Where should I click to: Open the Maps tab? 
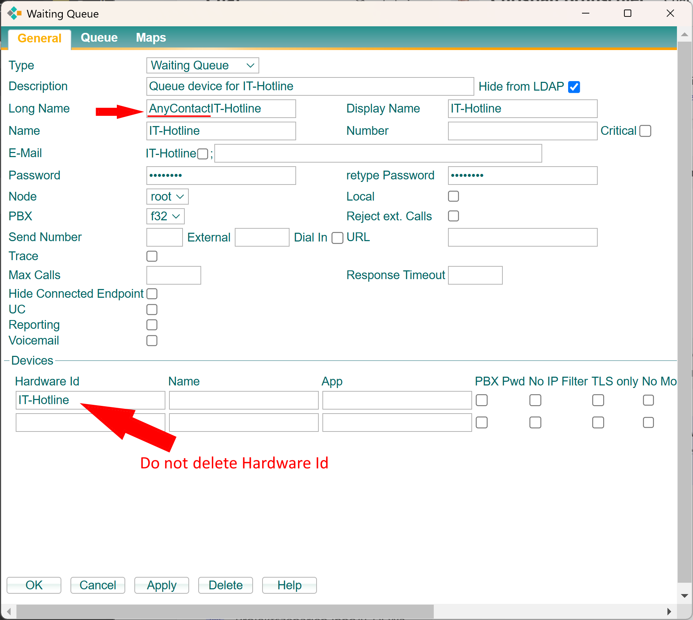click(x=151, y=38)
